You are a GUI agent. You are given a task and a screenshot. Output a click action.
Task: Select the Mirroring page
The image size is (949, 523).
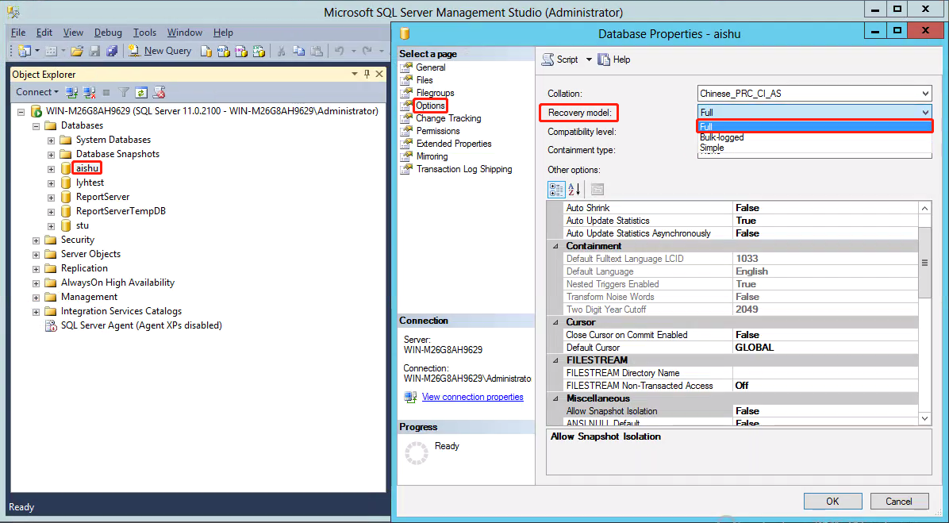432,156
